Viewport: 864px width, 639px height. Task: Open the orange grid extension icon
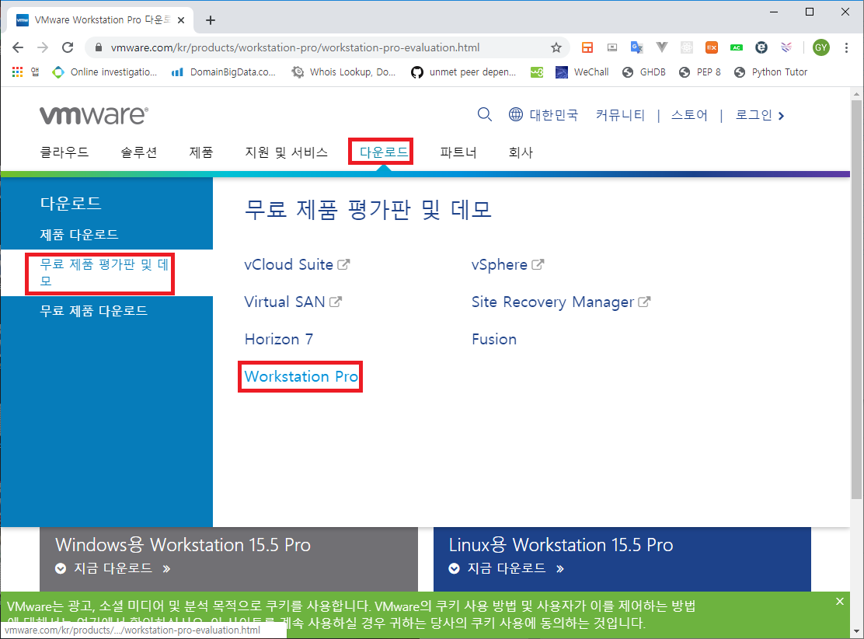tap(587, 47)
